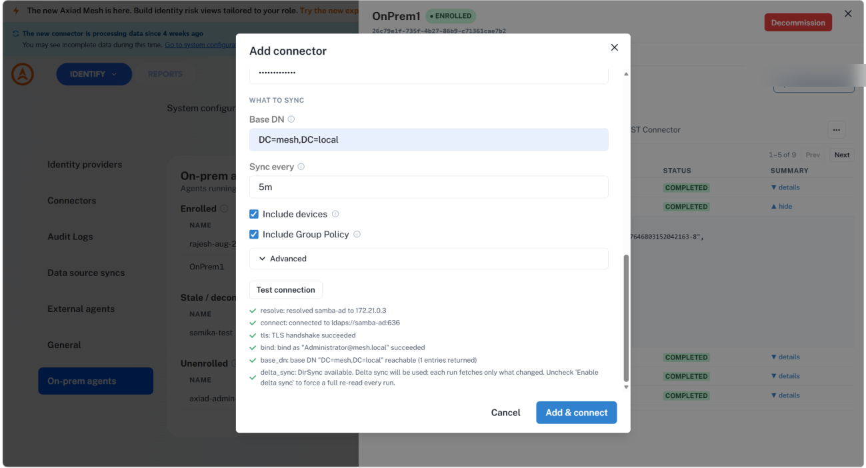Click the dialog's vertical scrollbar
The height and width of the screenshot is (468, 866).
click(625, 318)
